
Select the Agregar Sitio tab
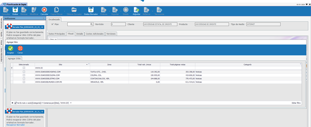tap(14, 58)
